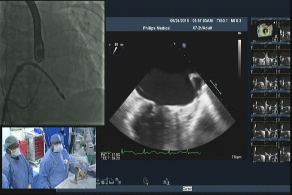Click the blue P orientation marker
Screen dimensions: 292x195
(x=184, y=45)
